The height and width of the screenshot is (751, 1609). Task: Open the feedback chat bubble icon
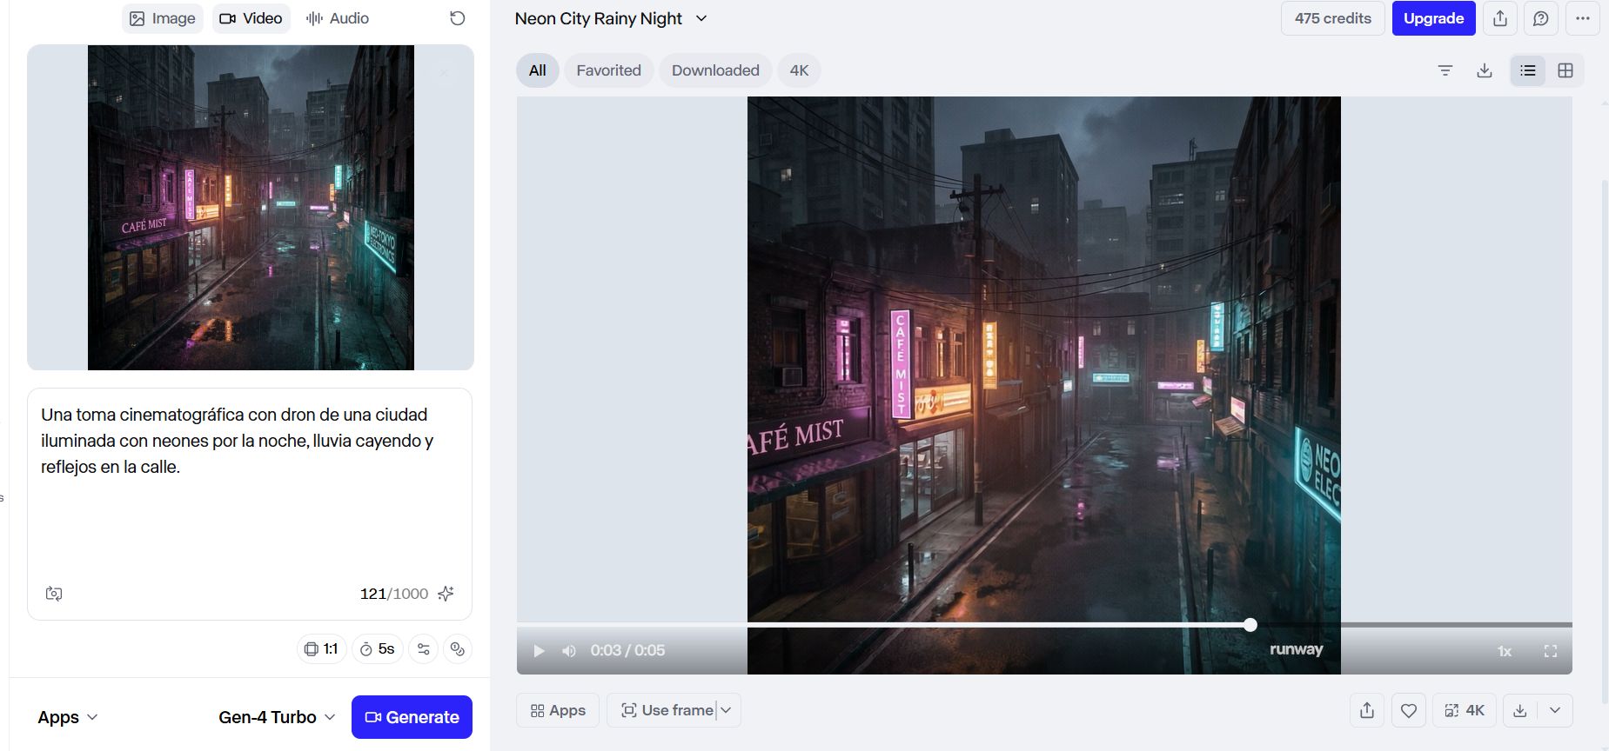pyautogui.click(x=1541, y=18)
